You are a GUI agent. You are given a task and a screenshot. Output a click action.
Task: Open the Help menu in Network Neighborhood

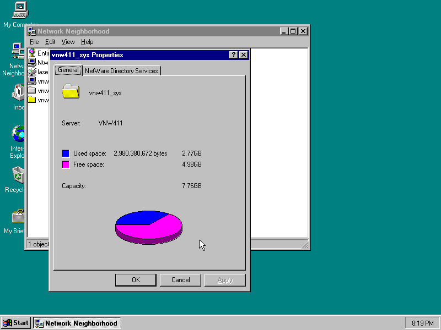pos(87,42)
